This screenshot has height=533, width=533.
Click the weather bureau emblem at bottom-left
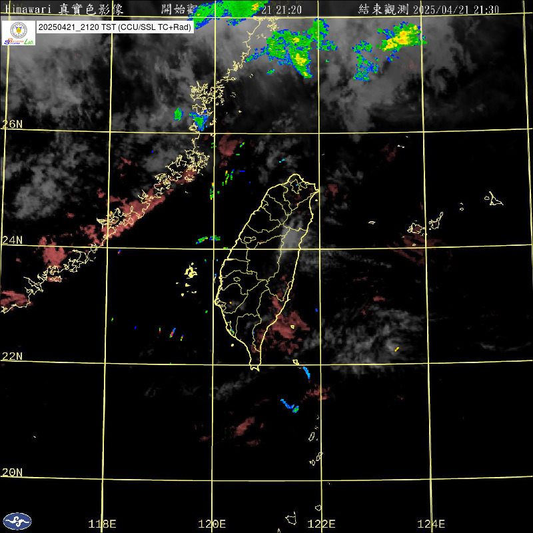[17, 521]
